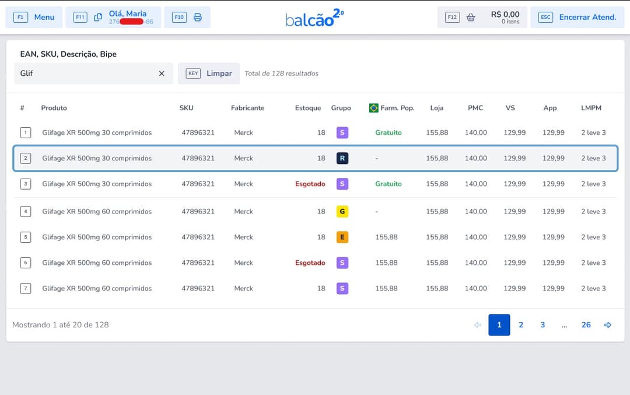Click the Loja column header
The width and height of the screenshot is (630, 395).
click(437, 108)
